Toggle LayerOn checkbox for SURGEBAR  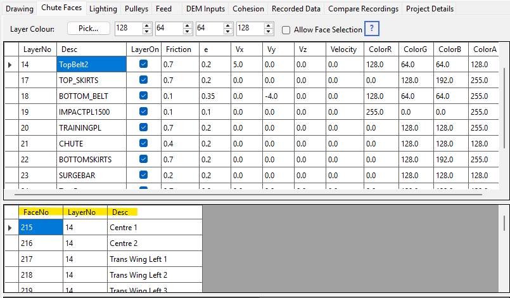(143, 174)
